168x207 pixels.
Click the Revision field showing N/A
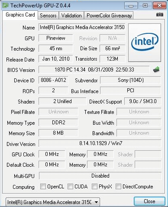[113, 38]
